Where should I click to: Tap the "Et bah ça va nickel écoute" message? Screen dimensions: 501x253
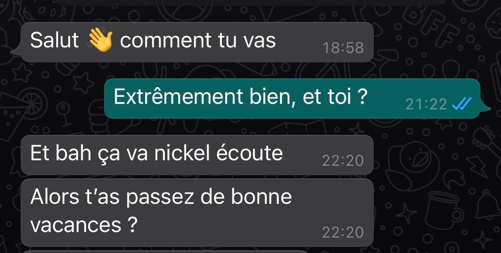coord(197,155)
